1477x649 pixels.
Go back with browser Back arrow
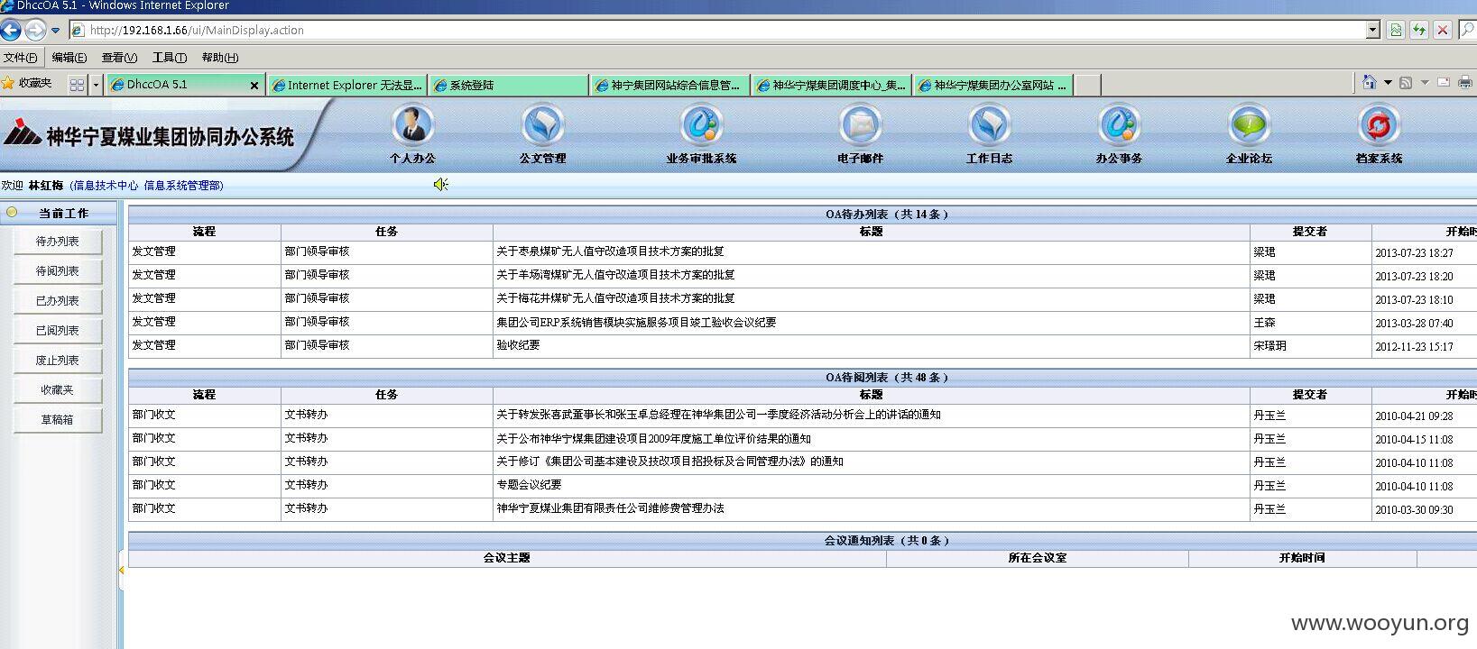pos(11,30)
